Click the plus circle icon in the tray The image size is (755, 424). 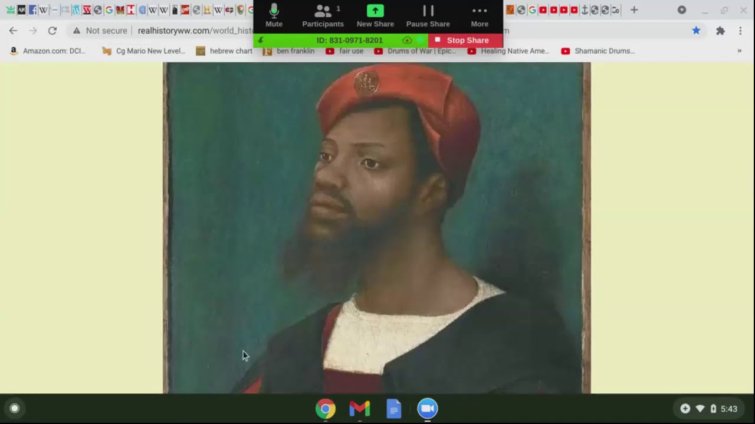[x=685, y=408]
